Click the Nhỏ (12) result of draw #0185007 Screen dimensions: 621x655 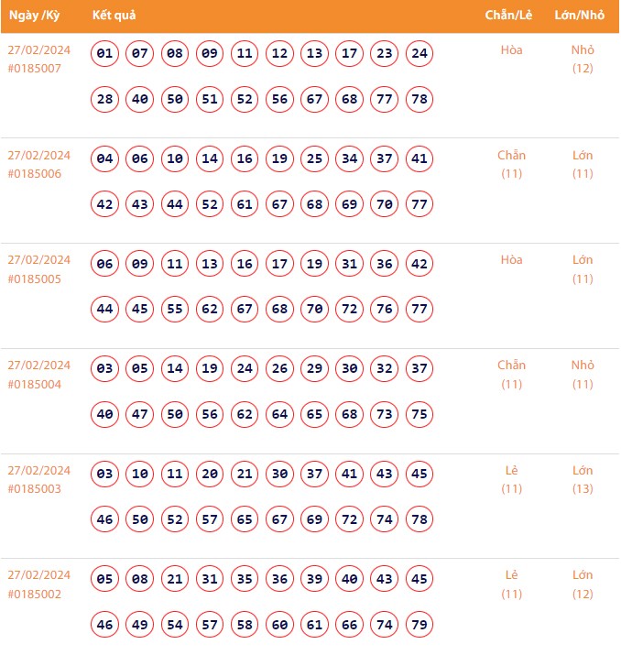coord(583,59)
